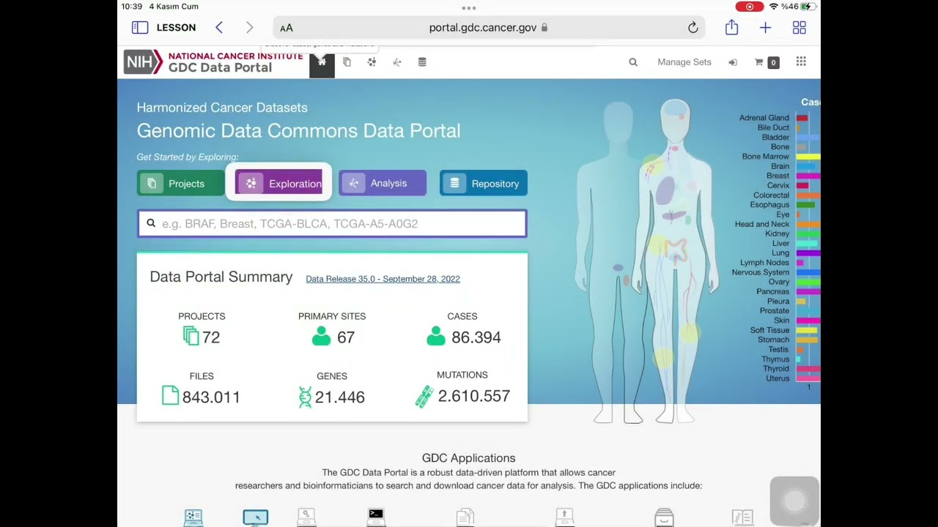This screenshot has width=938, height=527.
Task: Tap the battery indicator in status bar
Action: click(x=808, y=7)
